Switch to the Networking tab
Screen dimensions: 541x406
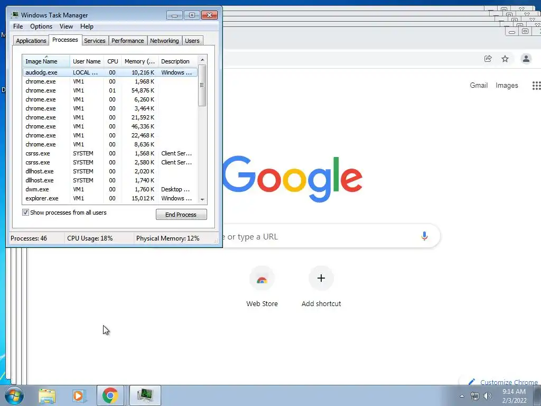[x=164, y=41]
